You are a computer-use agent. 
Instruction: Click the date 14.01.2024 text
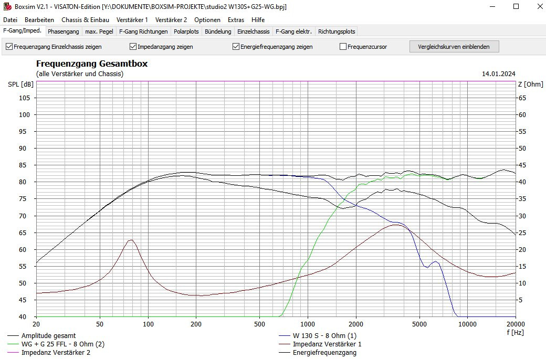point(498,74)
